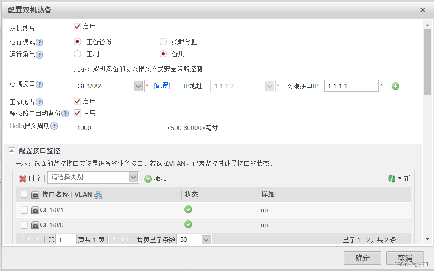Close the 配置双机热备 dialog

(x=422, y=10)
